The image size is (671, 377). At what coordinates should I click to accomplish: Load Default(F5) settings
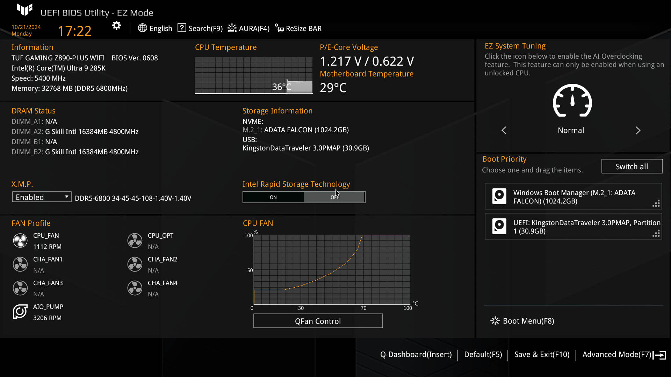(x=483, y=355)
